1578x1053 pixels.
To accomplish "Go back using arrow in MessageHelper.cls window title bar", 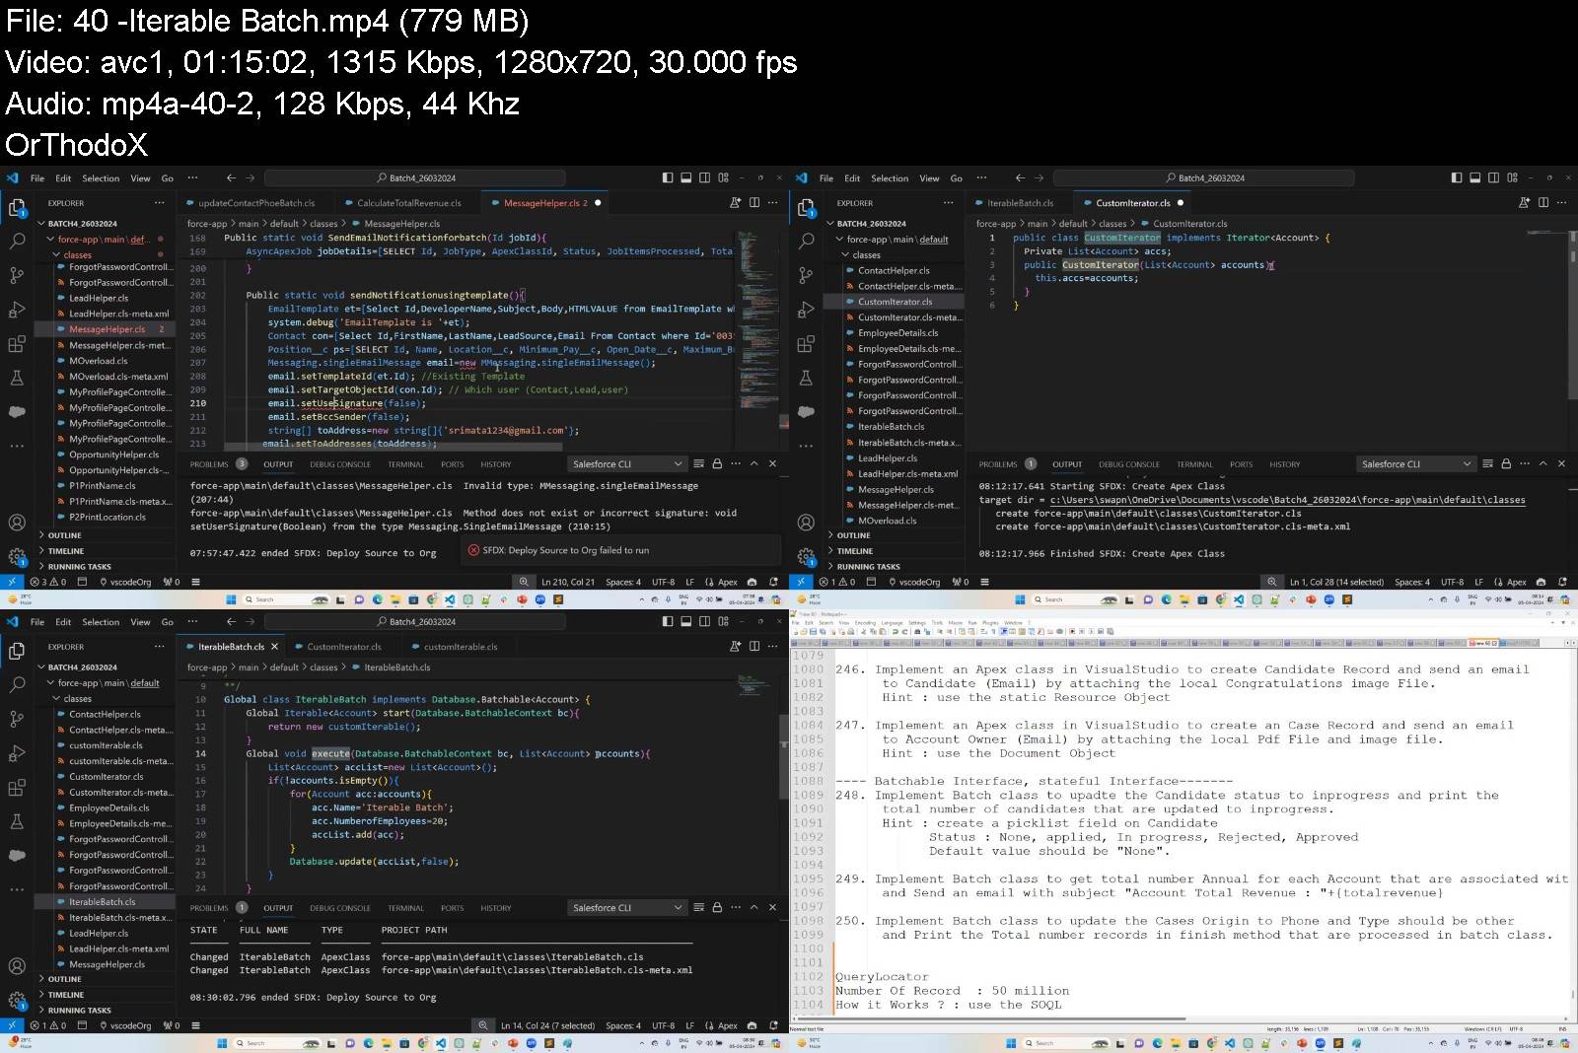I will pyautogui.click(x=231, y=177).
